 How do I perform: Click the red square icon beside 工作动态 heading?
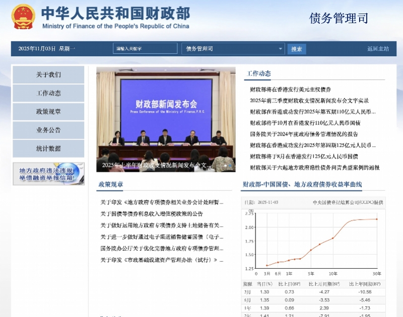(x=245, y=73)
